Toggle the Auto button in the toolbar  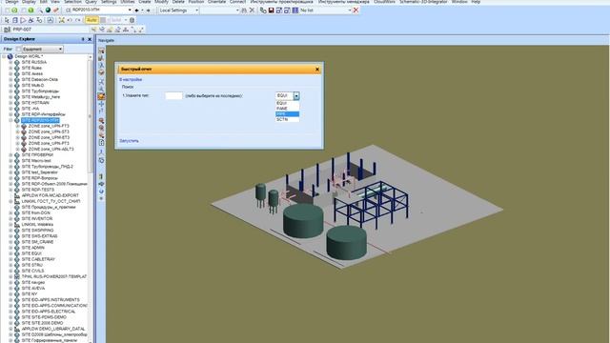[91, 20]
